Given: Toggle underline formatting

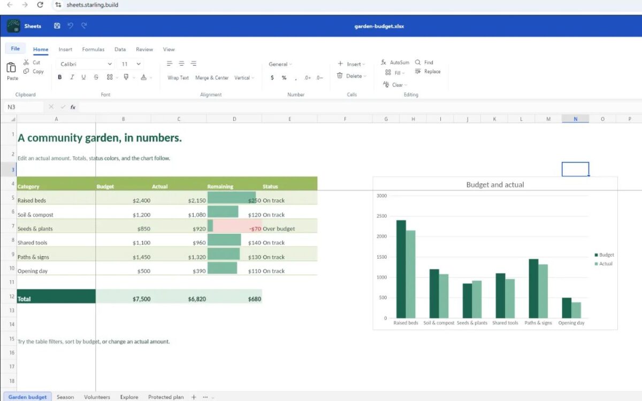Looking at the screenshot, I should coord(83,78).
